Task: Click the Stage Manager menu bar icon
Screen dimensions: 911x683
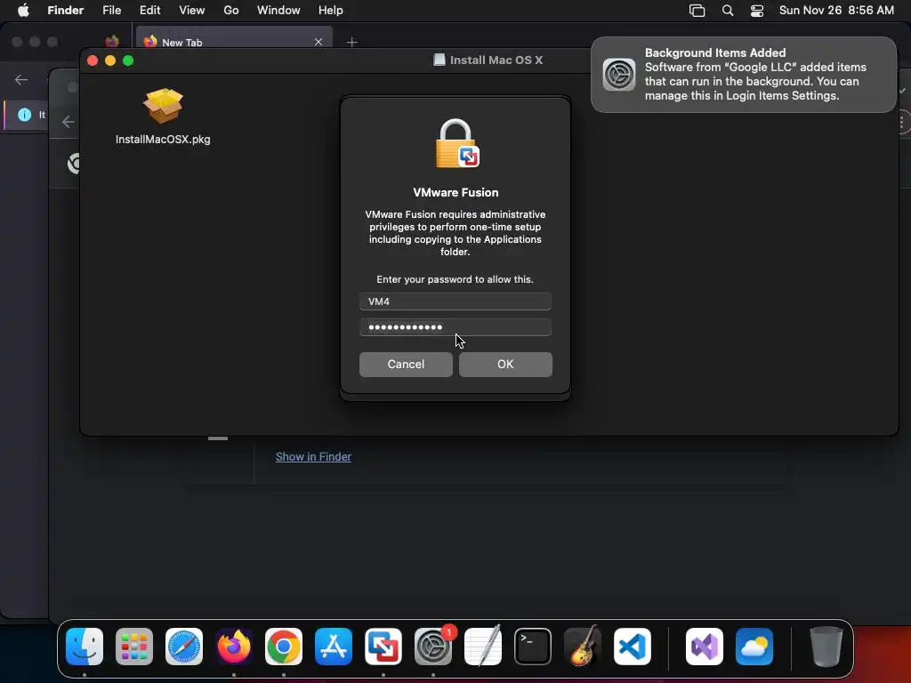Action: click(697, 11)
